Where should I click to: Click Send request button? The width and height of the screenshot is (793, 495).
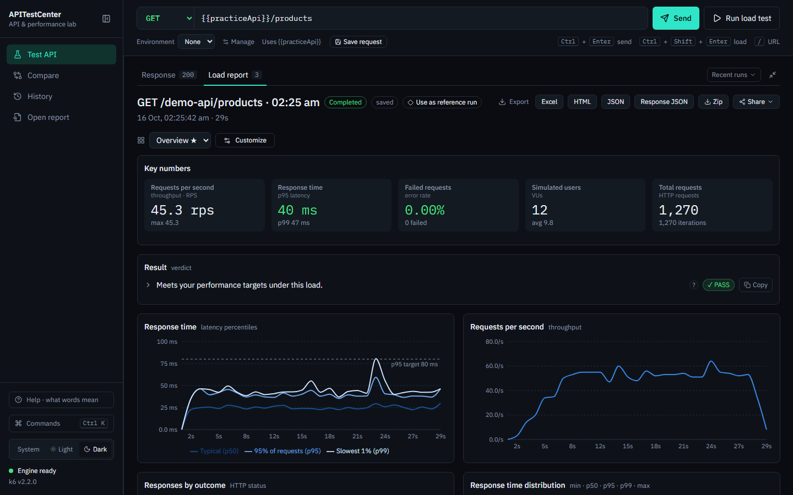pos(676,18)
